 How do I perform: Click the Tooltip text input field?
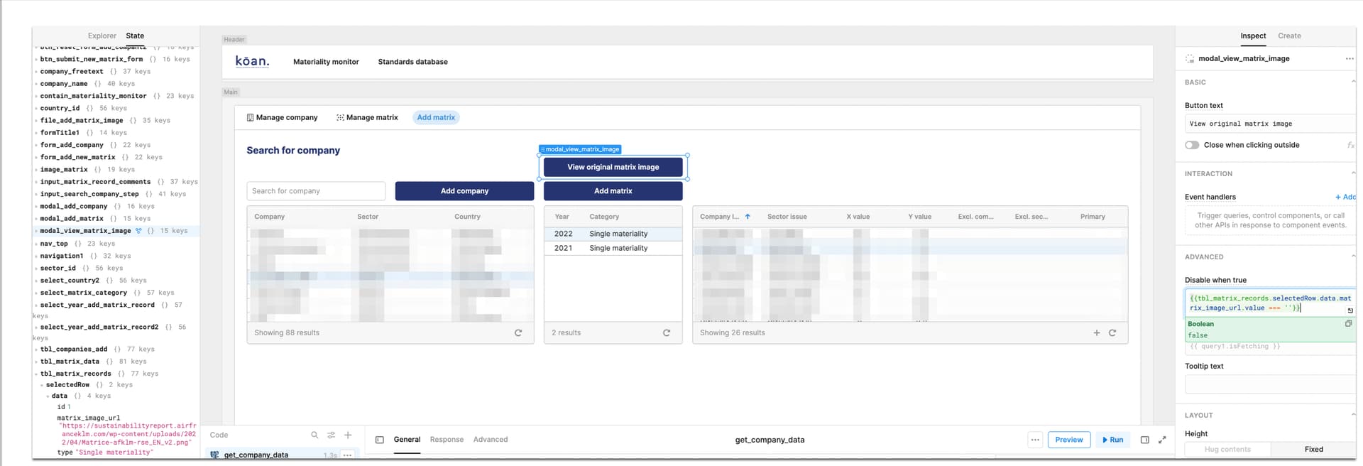pyautogui.click(x=1270, y=384)
